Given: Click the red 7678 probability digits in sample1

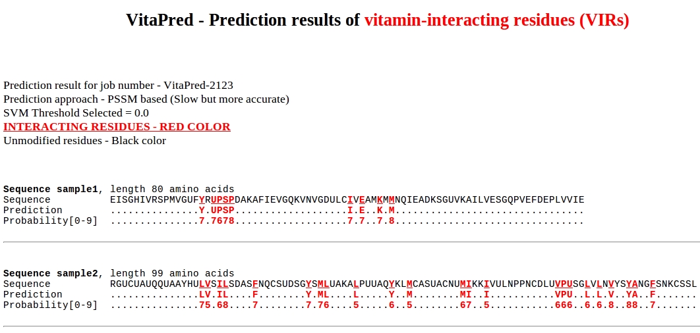Looking at the screenshot, I should (223, 220).
